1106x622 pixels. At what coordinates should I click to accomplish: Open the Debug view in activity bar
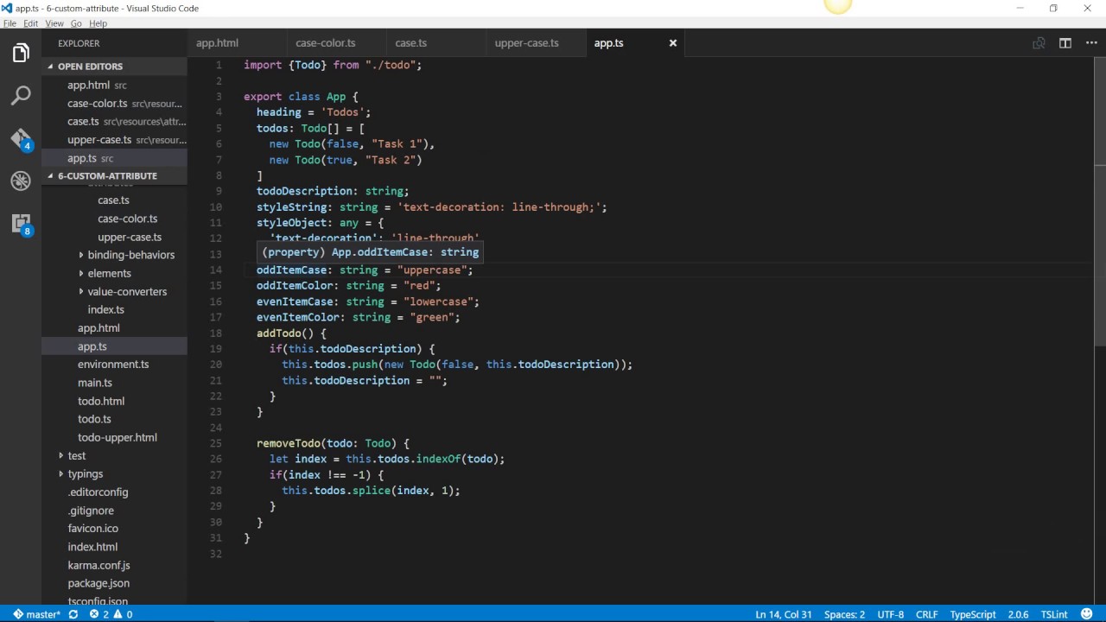[21, 181]
